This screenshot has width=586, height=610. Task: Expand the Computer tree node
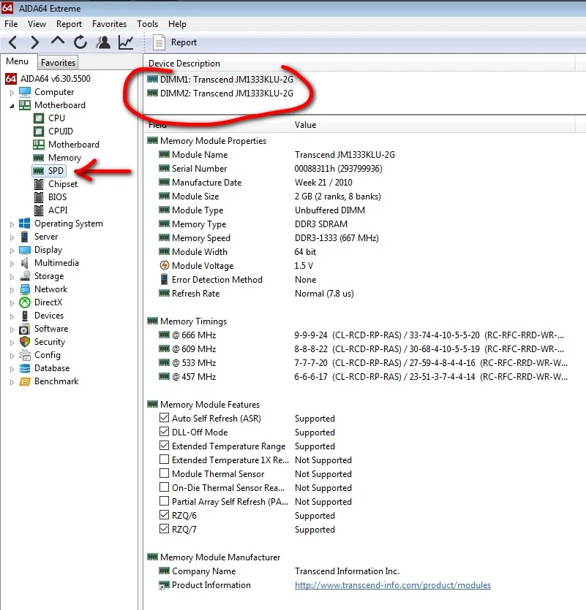pyautogui.click(x=12, y=93)
